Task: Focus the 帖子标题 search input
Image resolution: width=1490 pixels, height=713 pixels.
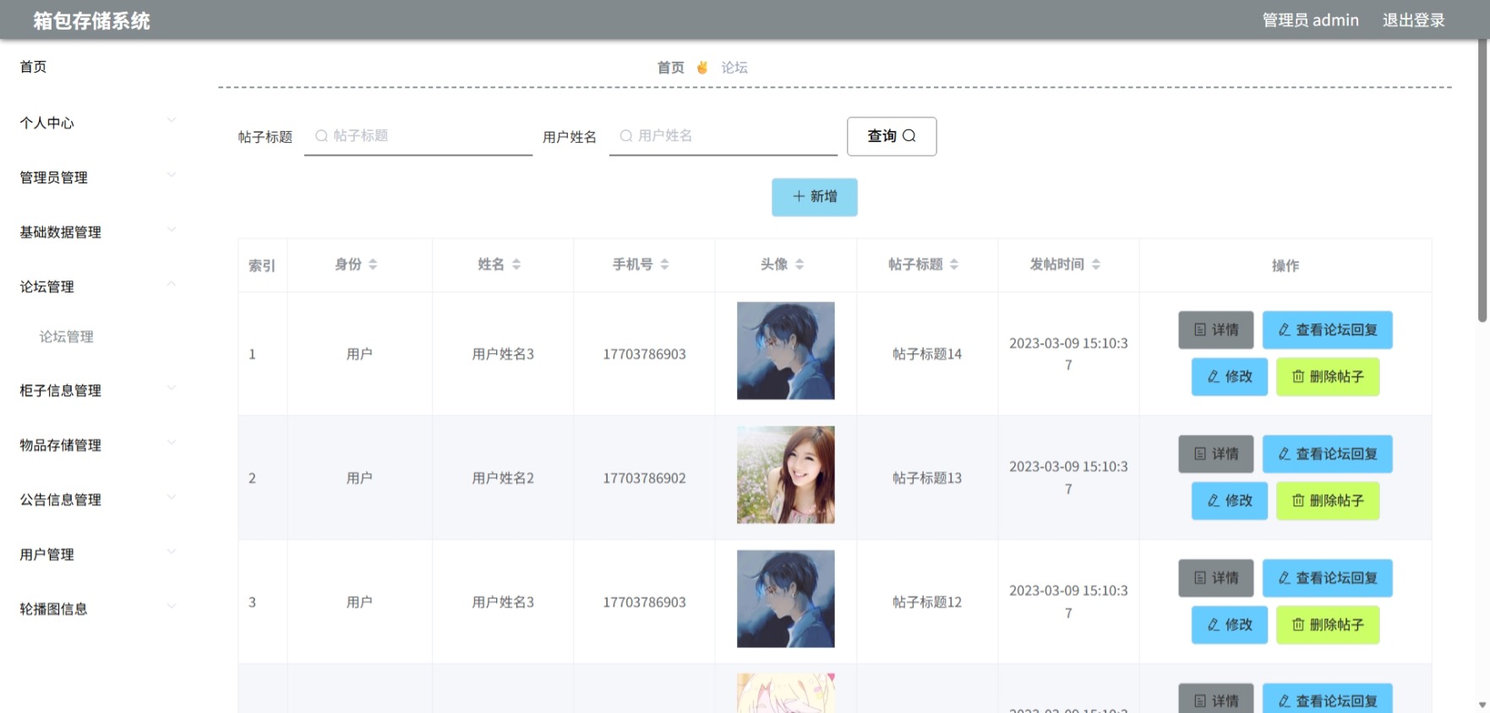Action: tap(418, 136)
